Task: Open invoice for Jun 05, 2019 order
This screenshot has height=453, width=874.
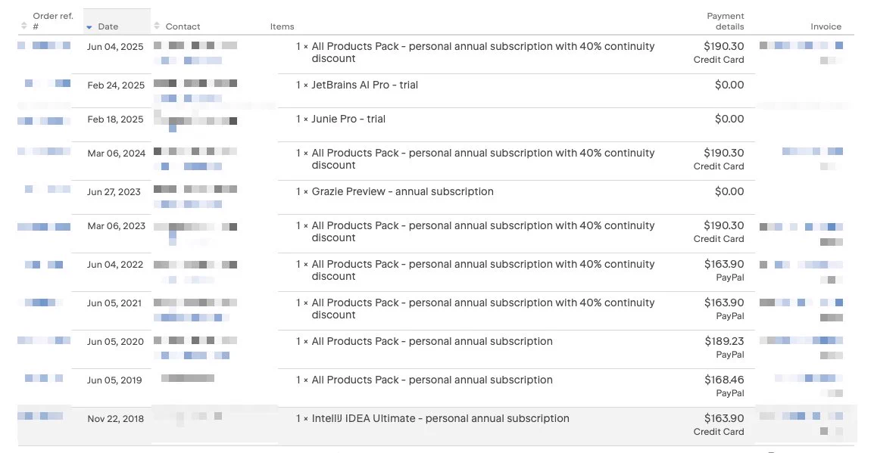Action: [x=809, y=378]
